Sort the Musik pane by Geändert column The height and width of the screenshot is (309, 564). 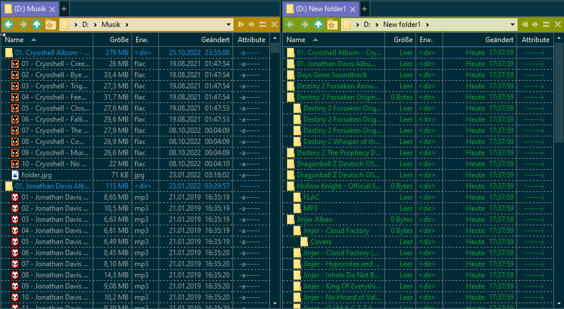coord(195,39)
